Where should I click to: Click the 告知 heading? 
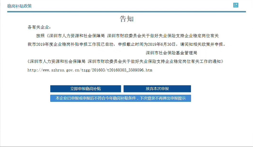(x=126, y=19)
